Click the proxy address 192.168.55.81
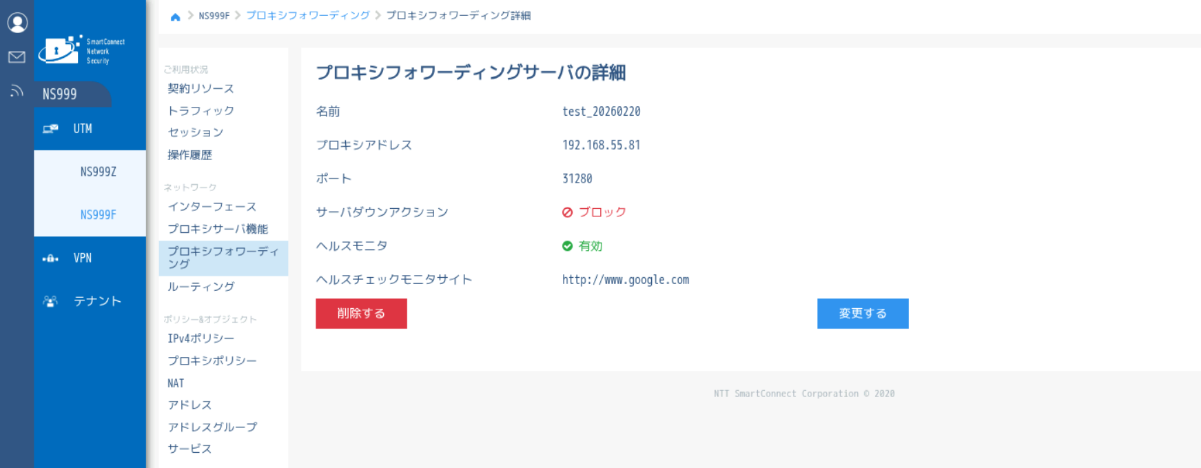Viewport: 1201px width, 468px height. pyautogui.click(x=602, y=145)
